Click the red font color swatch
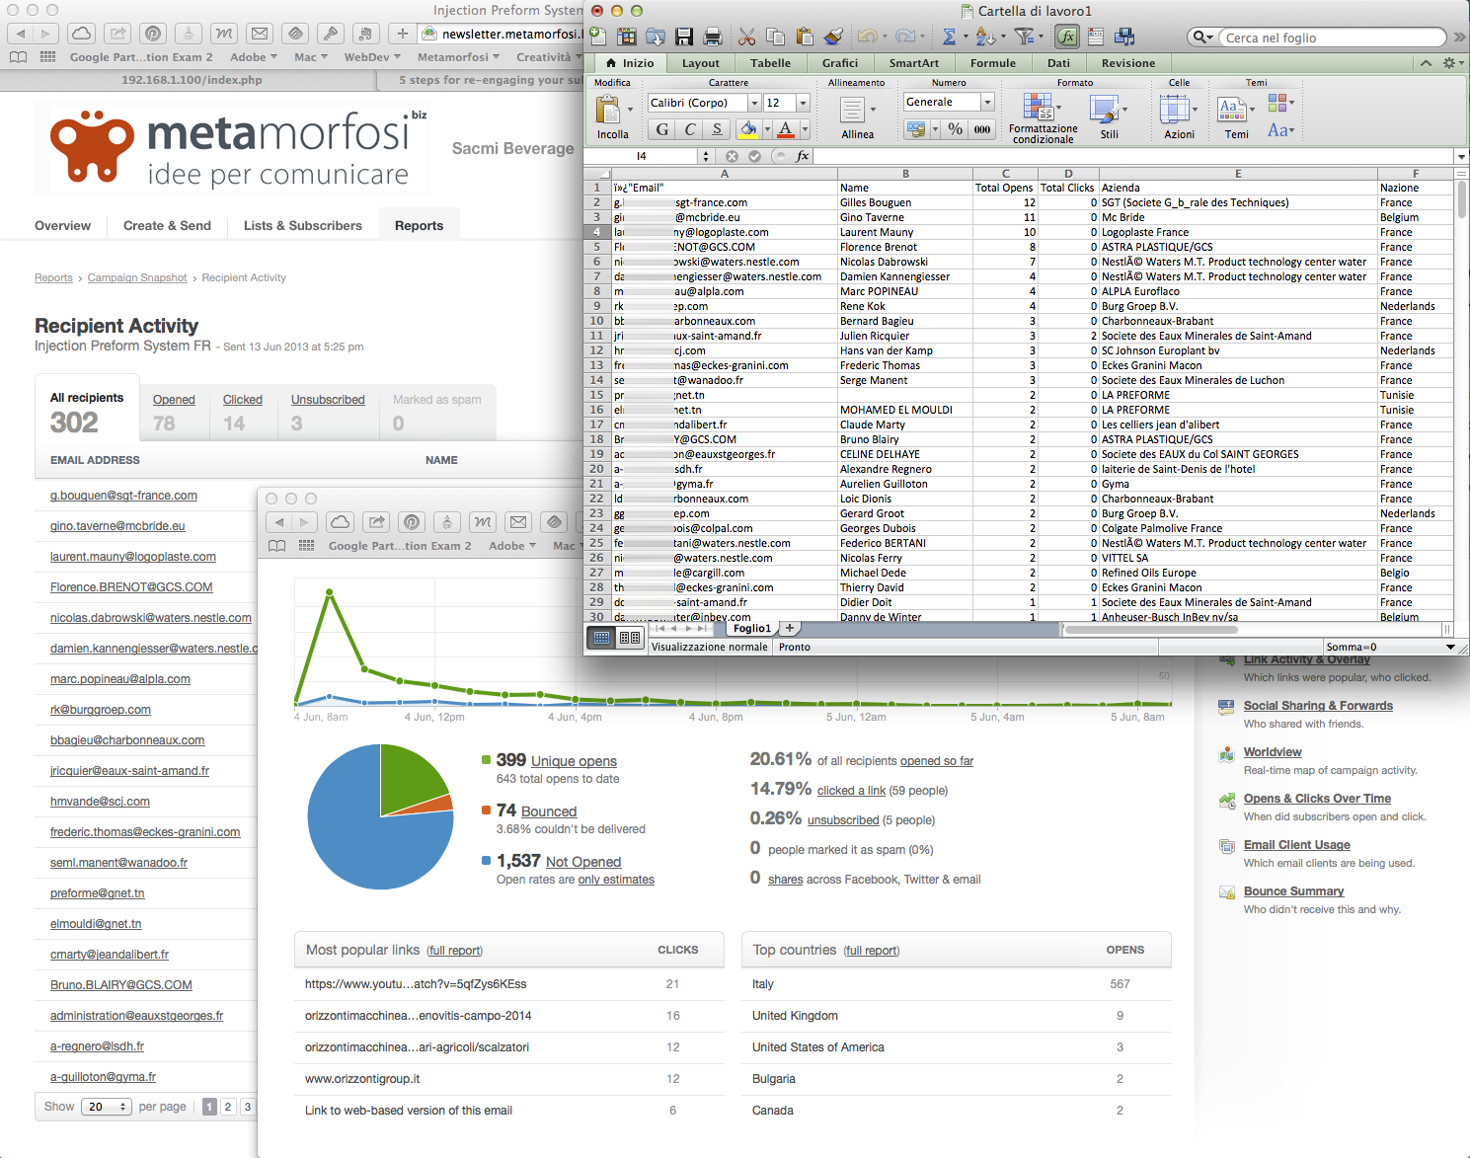 786,129
